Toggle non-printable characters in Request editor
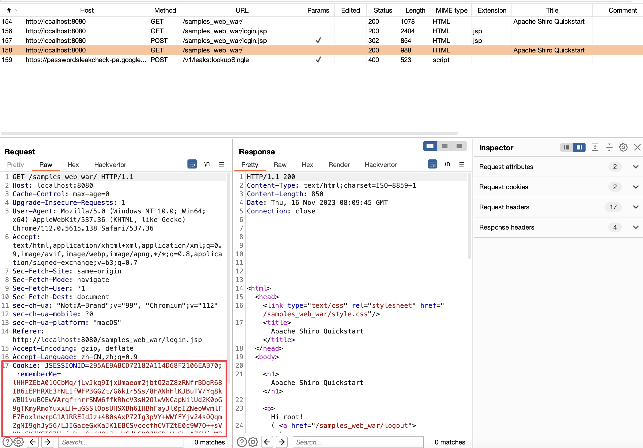 coord(207,164)
